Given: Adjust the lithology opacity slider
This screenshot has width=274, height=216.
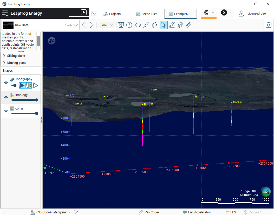Looking at the screenshot, I should tap(25, 100).
